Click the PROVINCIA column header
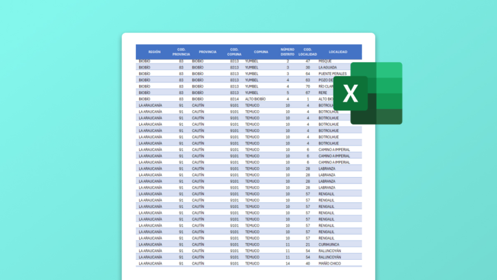Image resolution: width=497 pixels, height=280 pixels. coord(208,51)
